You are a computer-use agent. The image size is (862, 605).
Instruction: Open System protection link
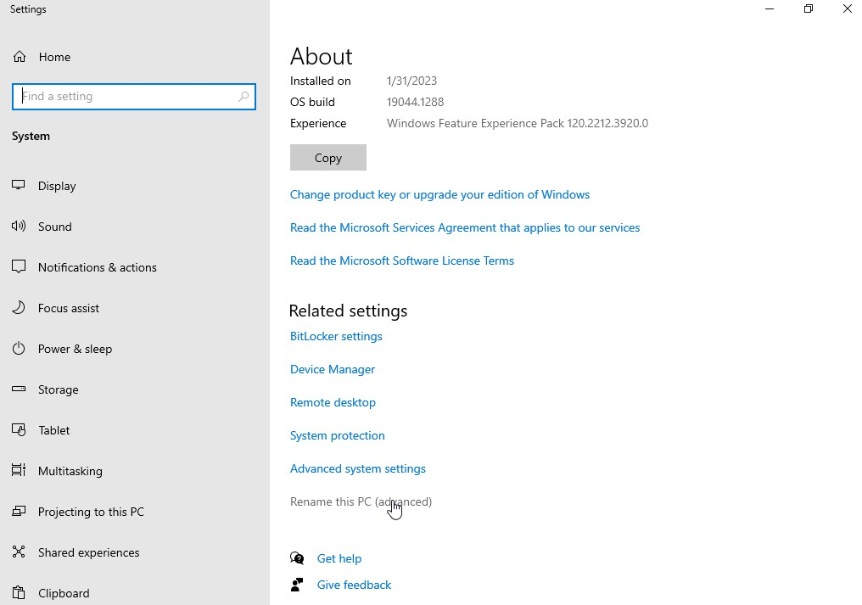338,435
